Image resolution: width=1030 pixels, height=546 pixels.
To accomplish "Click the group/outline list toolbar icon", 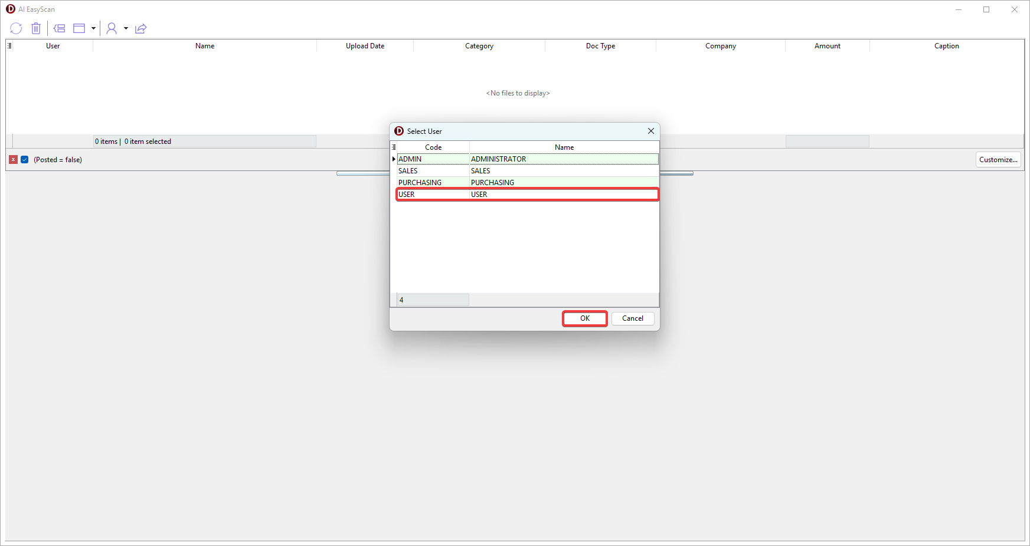I will 59,28.
